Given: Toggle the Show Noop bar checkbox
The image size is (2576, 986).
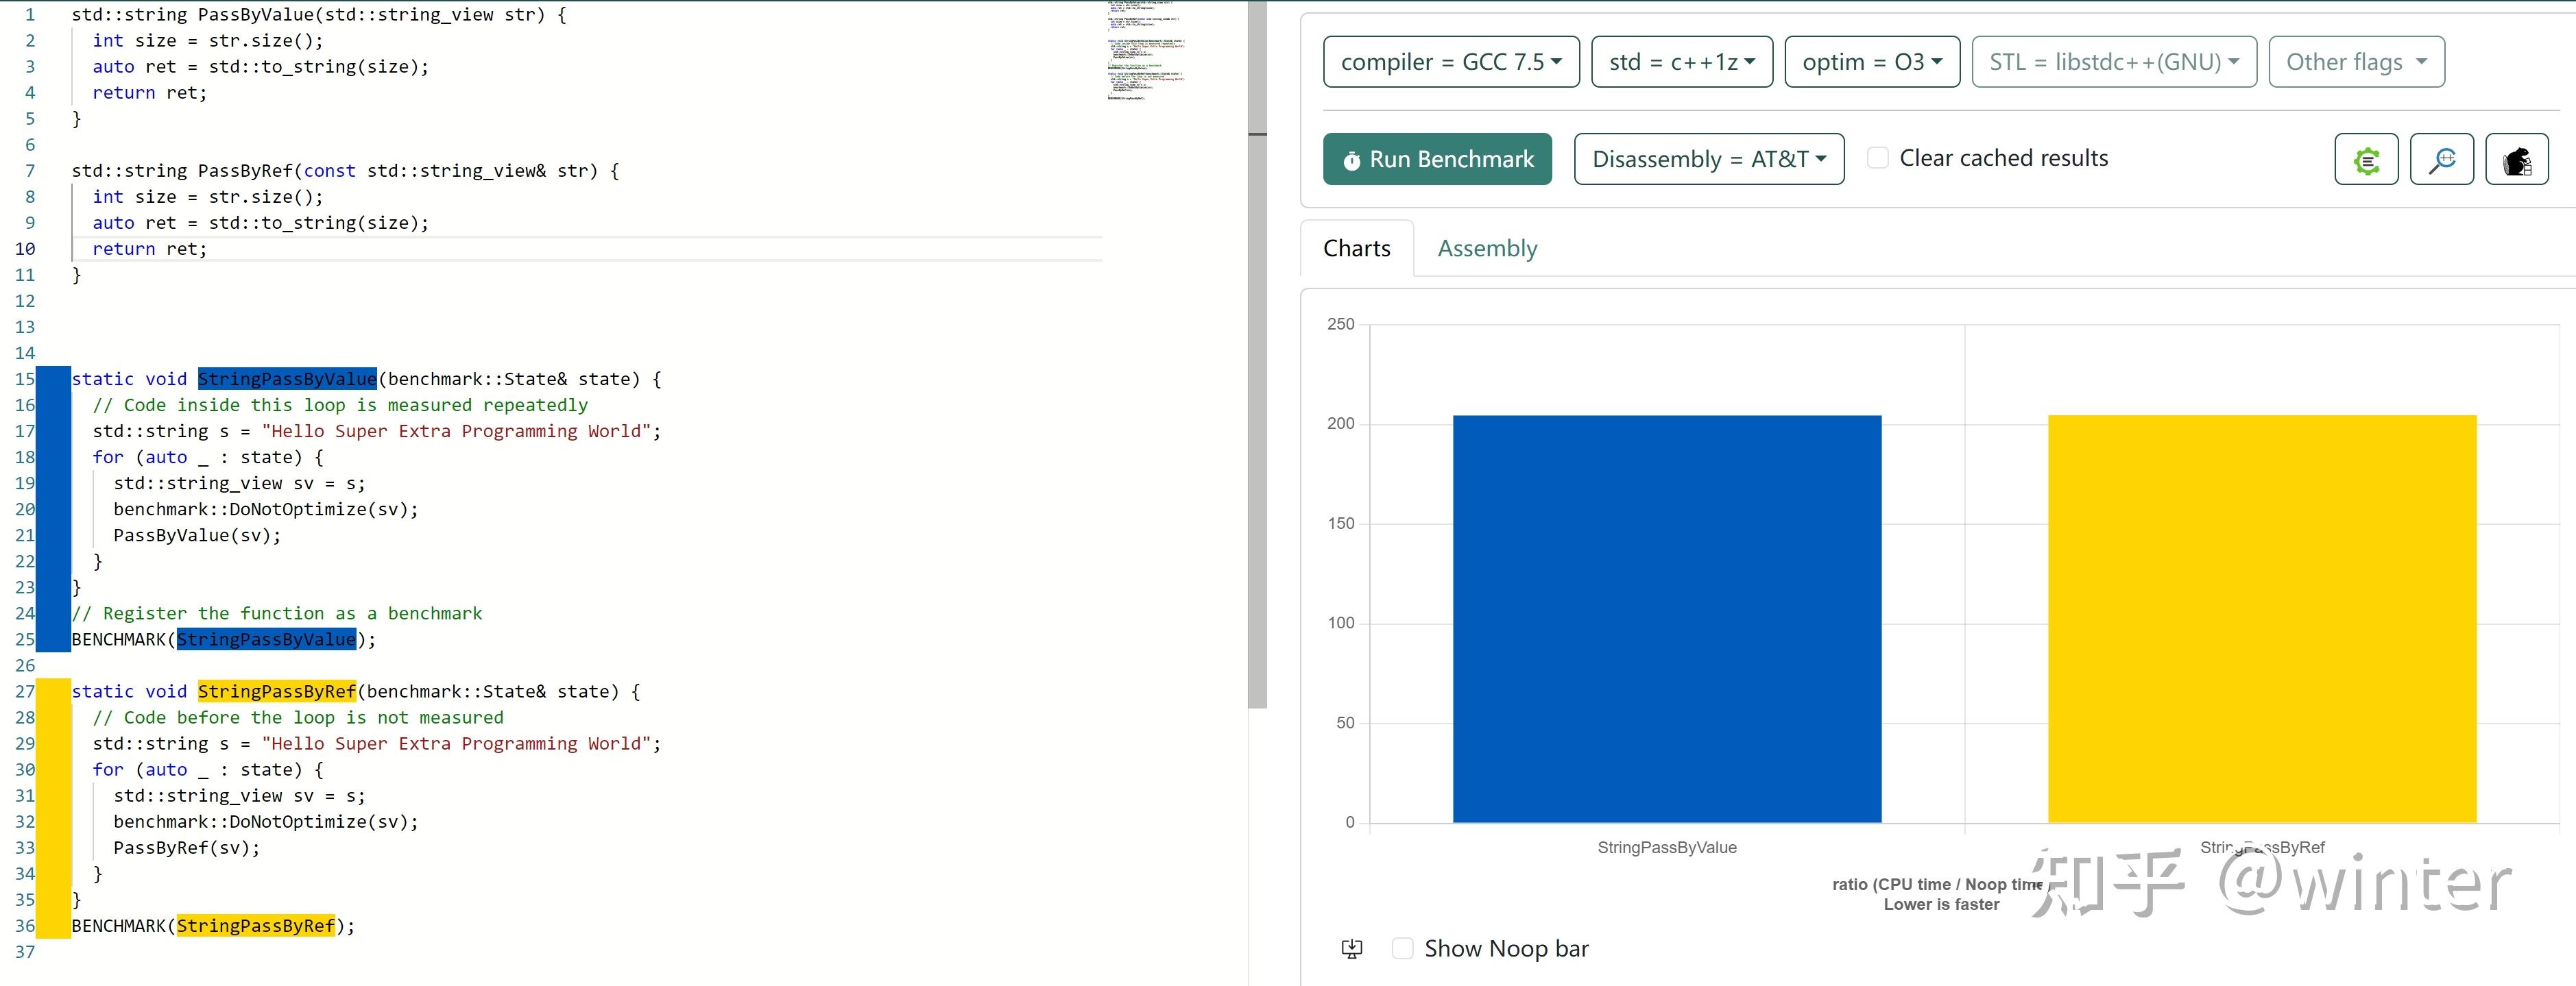Looking at the screenshot, I should (1403, 948).
